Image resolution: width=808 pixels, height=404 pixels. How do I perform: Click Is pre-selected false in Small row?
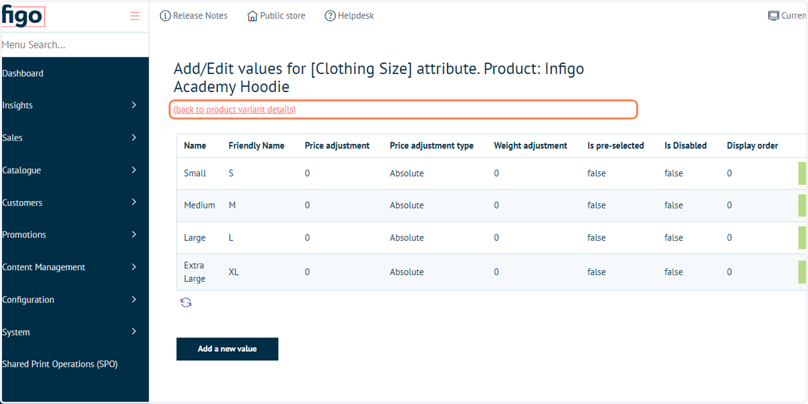pos(597,173)
